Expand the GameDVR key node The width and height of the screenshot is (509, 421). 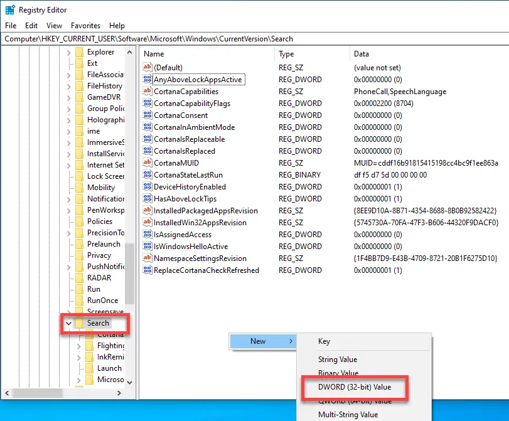69,97
